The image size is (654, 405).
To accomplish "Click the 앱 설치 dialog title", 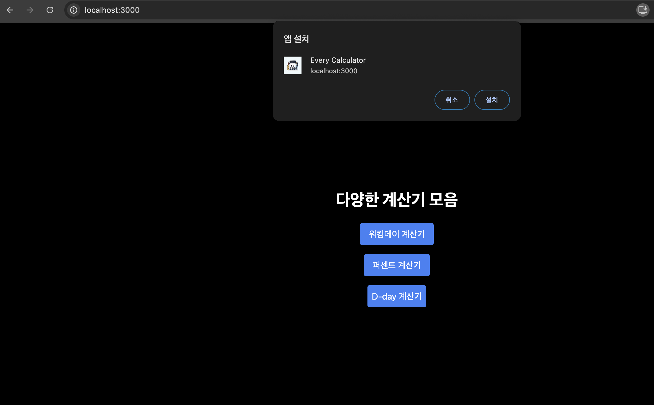I will [x=296, y=39].
